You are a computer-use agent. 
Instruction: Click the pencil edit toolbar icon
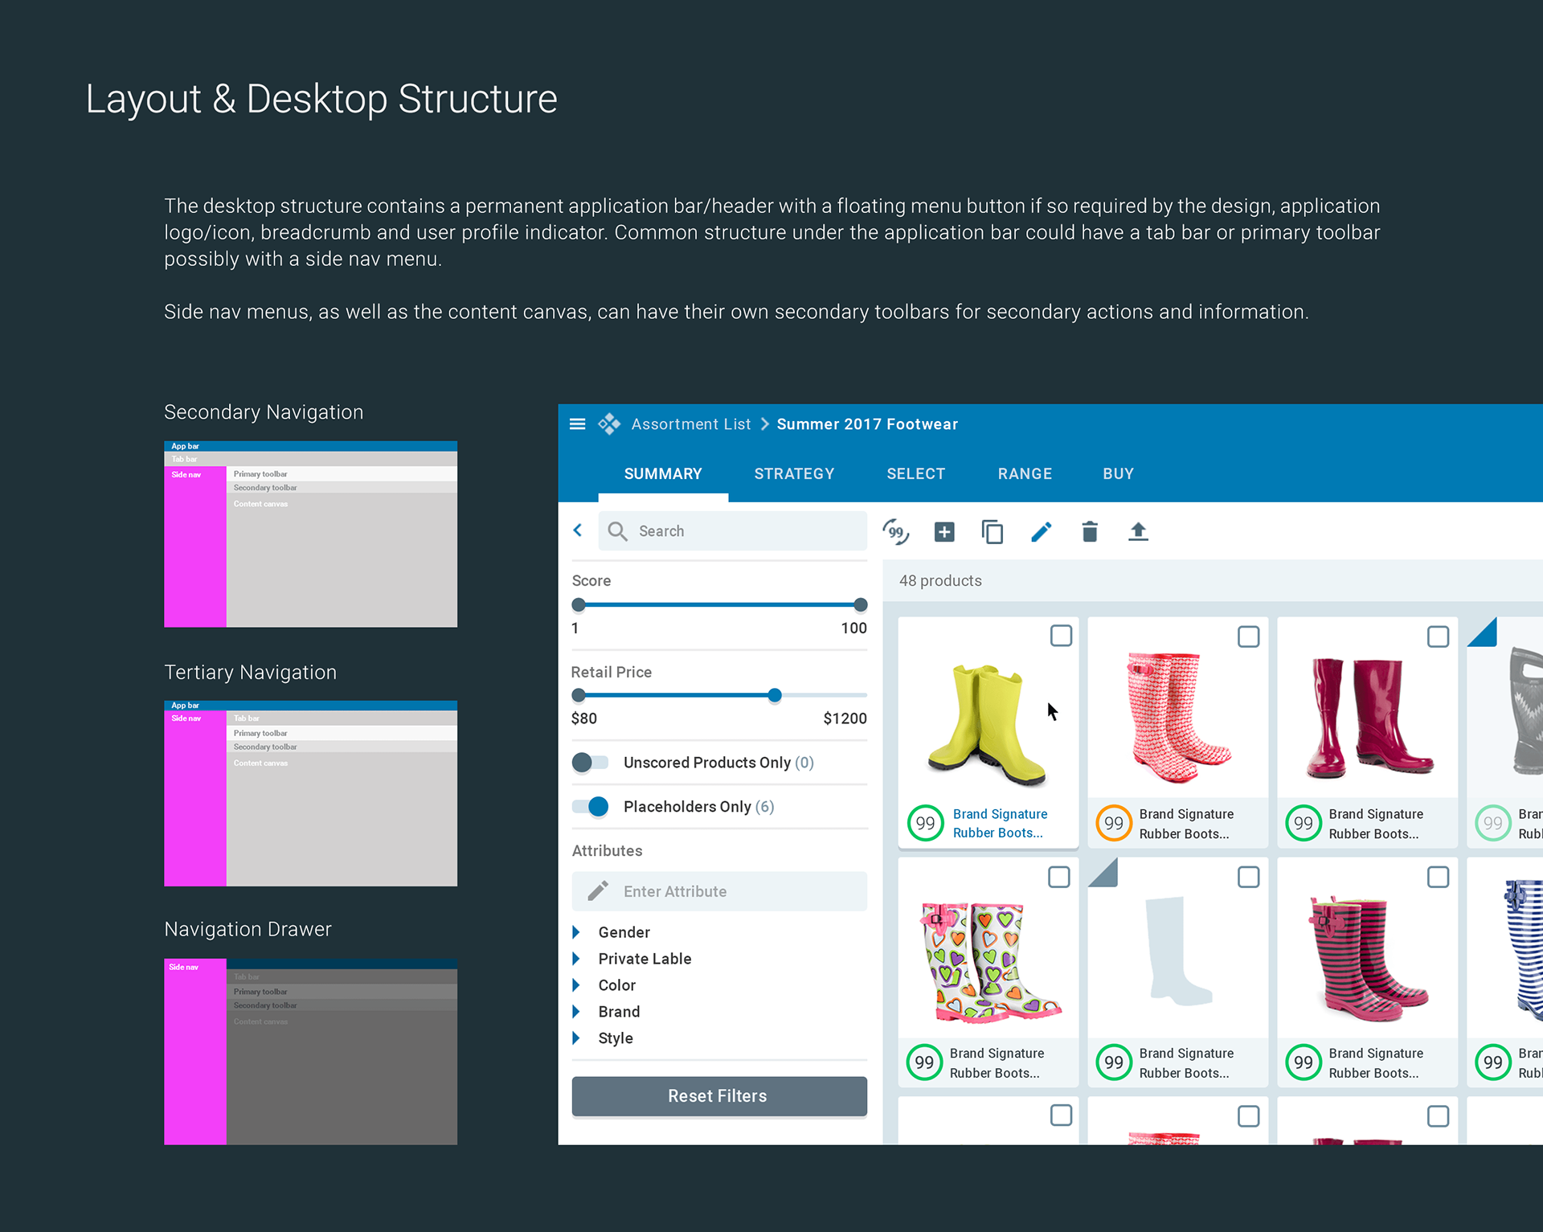tap(1041, 532)
